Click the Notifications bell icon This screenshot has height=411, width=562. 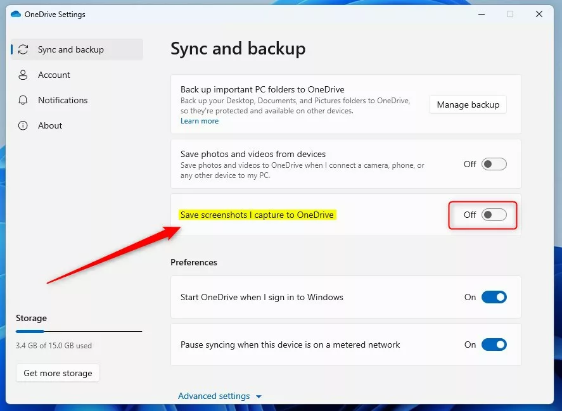point(23,100)
